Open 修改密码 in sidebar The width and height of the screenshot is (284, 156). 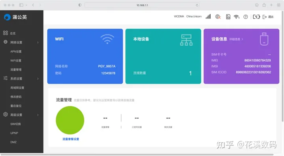tap(16, 97)
